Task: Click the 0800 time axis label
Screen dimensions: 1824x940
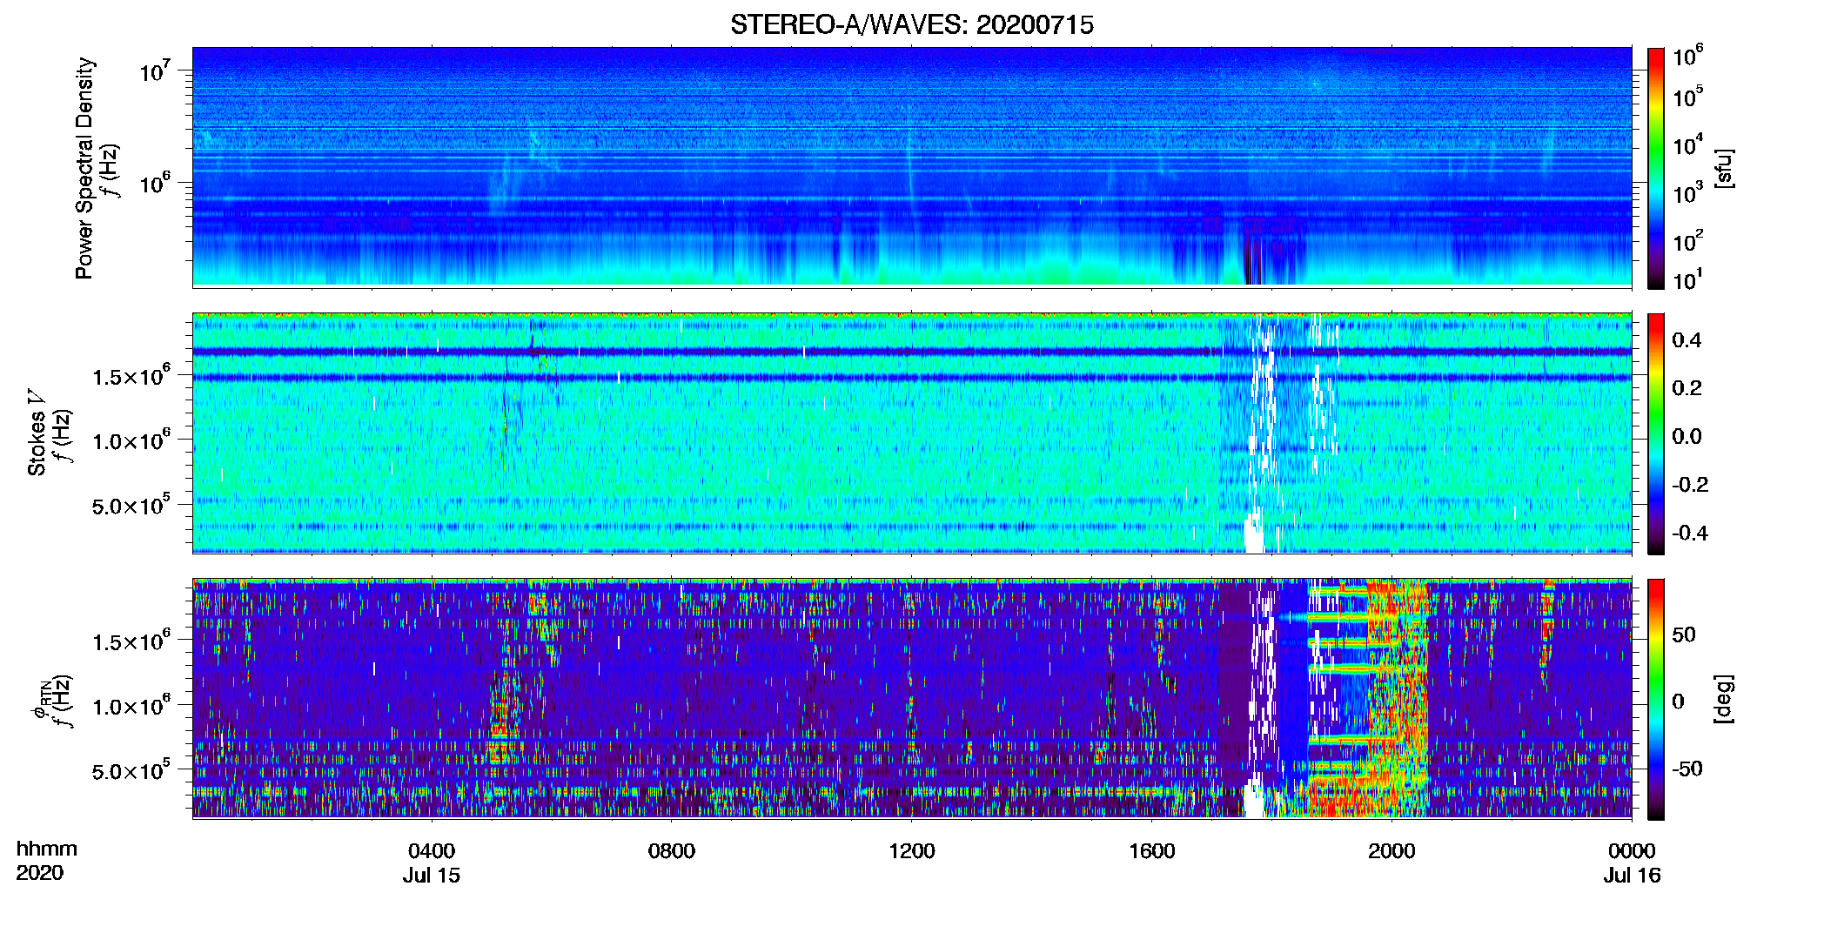Action: (x=671, y=850)
